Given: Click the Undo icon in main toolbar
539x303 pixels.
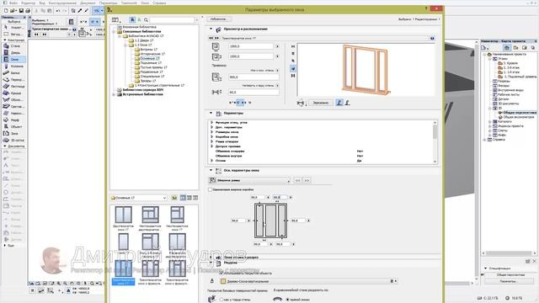Looking at the screenshot, I should point(58,11).
